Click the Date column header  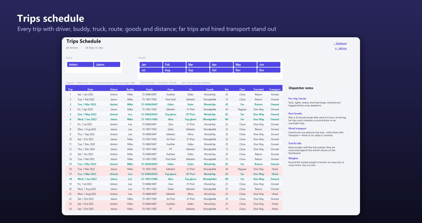click(x=90, y=89)
